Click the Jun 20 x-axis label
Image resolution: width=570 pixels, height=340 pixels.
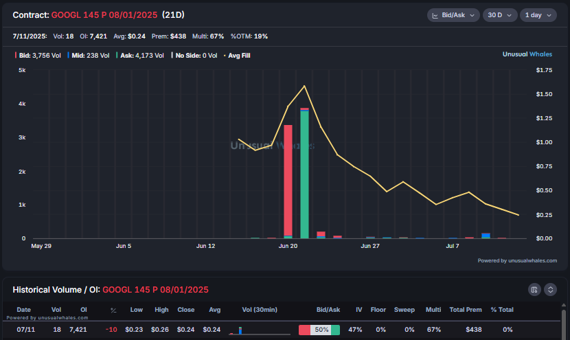click(x=288, y=246)
